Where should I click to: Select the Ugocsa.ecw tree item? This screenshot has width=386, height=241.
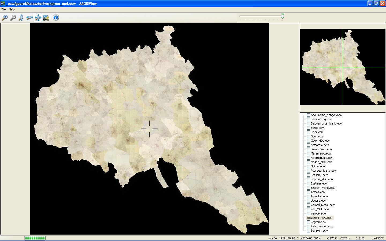[x=318, y=201]
